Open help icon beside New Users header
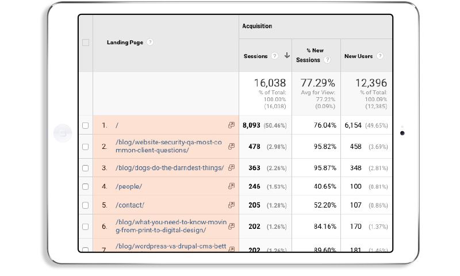 (379, 56)
